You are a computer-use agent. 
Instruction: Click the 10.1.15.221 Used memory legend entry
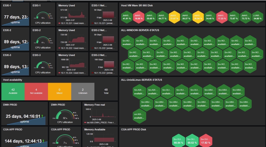[72, 24]
